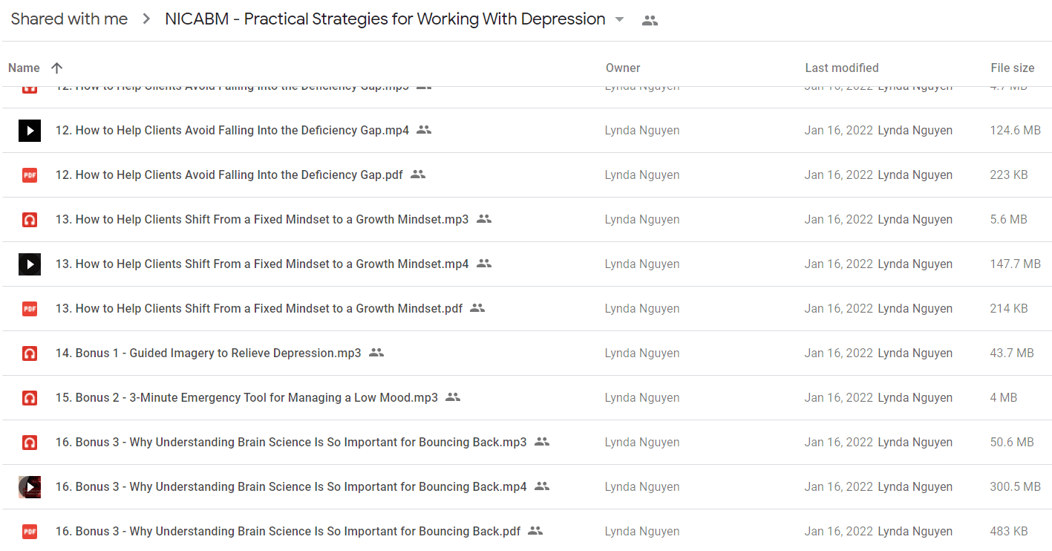Screen dimensions: 1052x551
Task: Click the video icon for 12. Deficiency Gap.mp4
Action: click(30, 131)
